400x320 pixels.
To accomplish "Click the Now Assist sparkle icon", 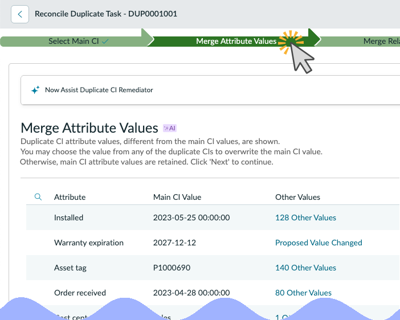I will 35,90.
